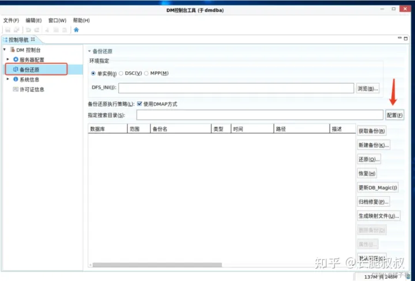The height and width of the screenshot is (281, 415).
Task: Click the 恢复(H) button
Action: point(367,174)
